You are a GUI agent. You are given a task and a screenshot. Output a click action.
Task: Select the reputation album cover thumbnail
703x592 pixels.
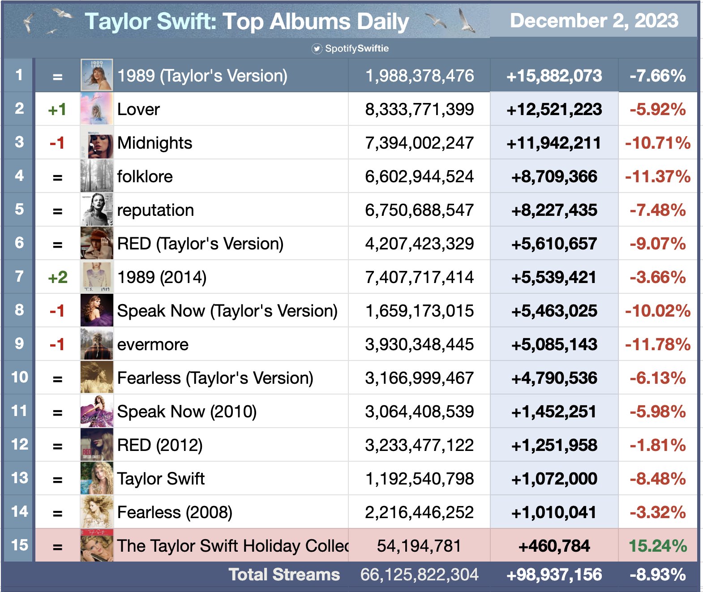click(x=97, y=210)
